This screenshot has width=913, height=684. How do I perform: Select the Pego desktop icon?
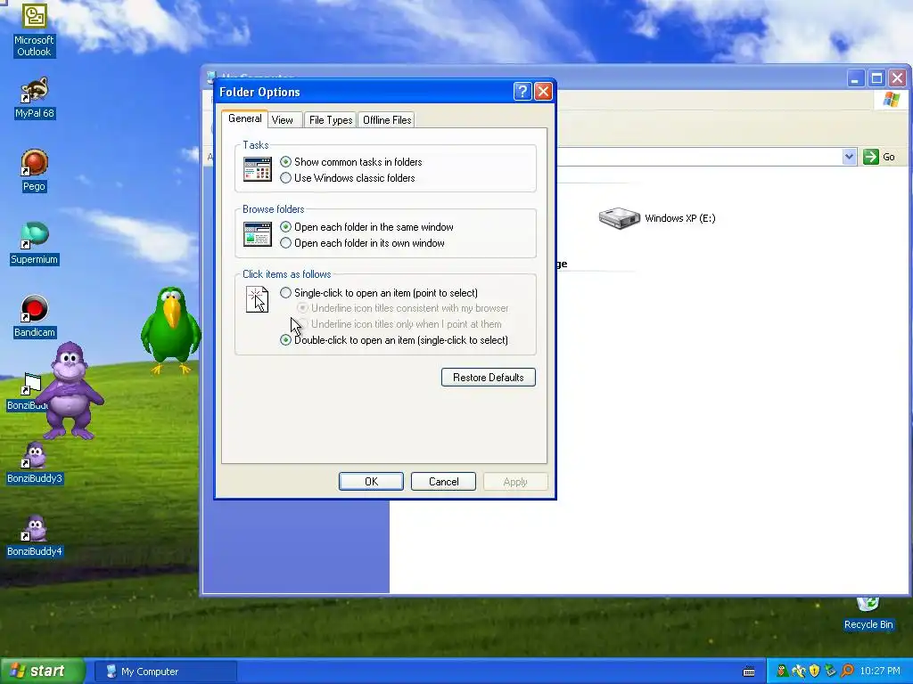click(34, 170)
